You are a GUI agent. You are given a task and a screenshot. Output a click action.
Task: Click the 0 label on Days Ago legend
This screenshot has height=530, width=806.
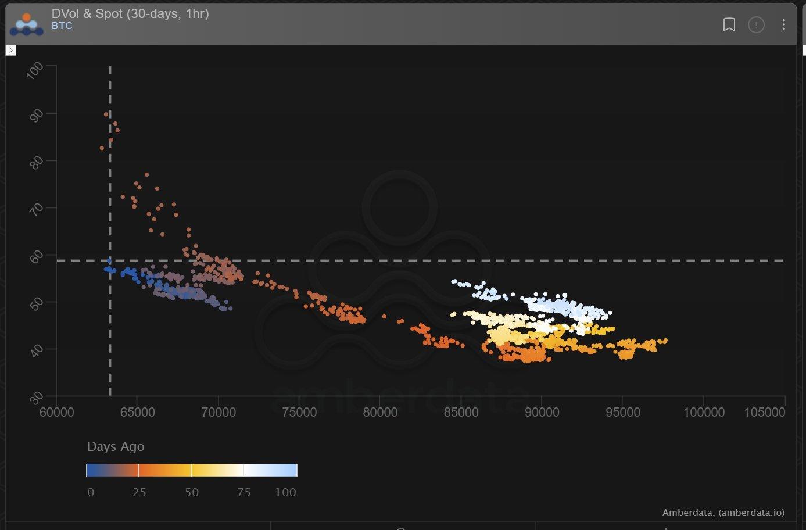90,492
